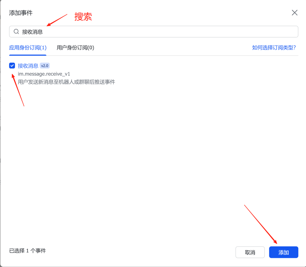Close the 添加事件 dialog with the X

pyautogui.click(x=295, y=13)
